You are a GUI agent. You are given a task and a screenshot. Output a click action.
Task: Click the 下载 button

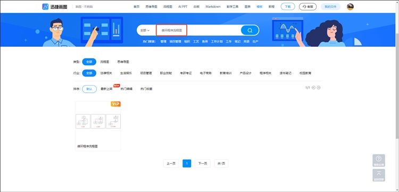click(288, 6)
